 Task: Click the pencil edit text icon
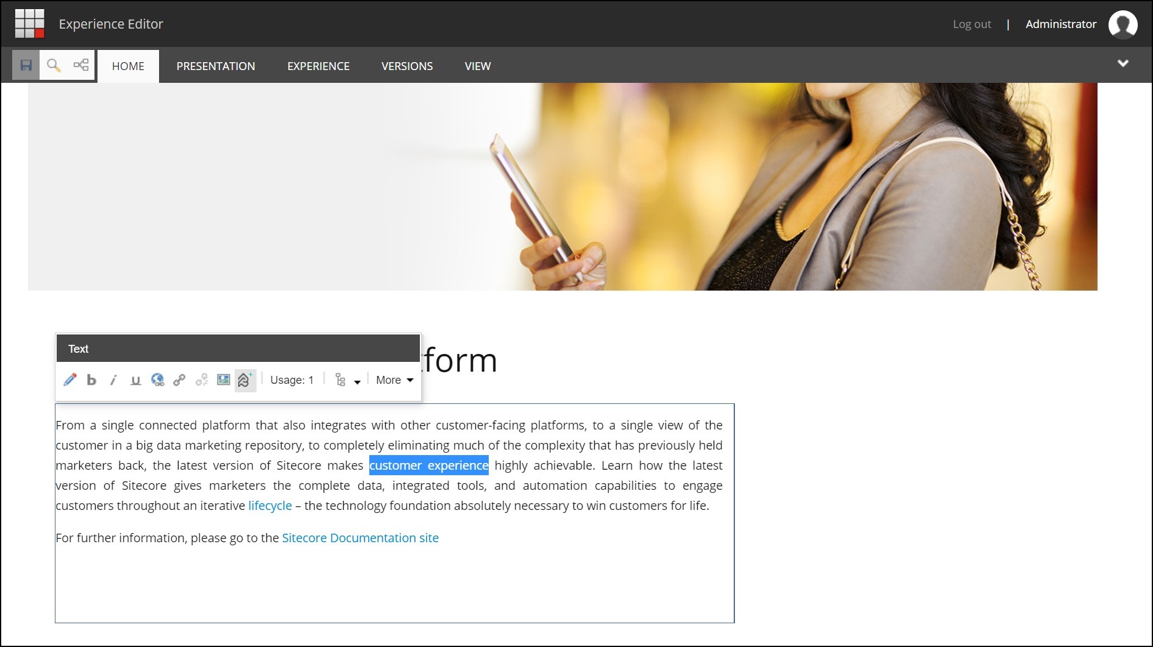point(70,380)
